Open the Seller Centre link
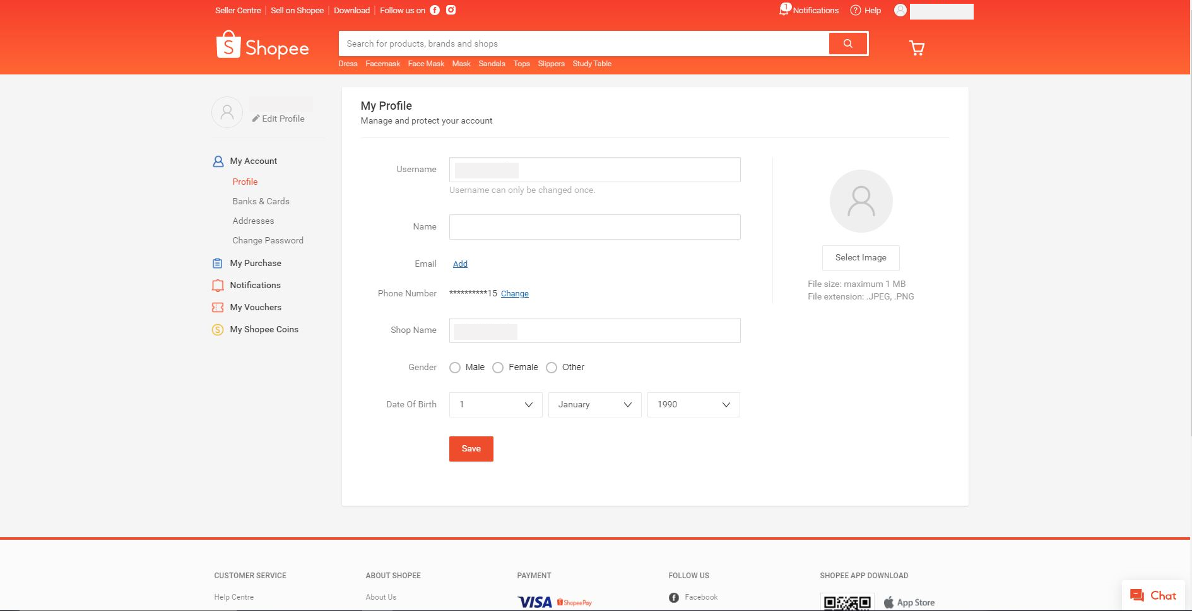 tap(238, 10)
